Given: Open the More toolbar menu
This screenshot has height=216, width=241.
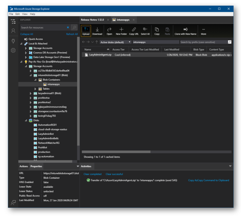Looking at the screenshot, I should pyautogui.click(x=203, y=31).
